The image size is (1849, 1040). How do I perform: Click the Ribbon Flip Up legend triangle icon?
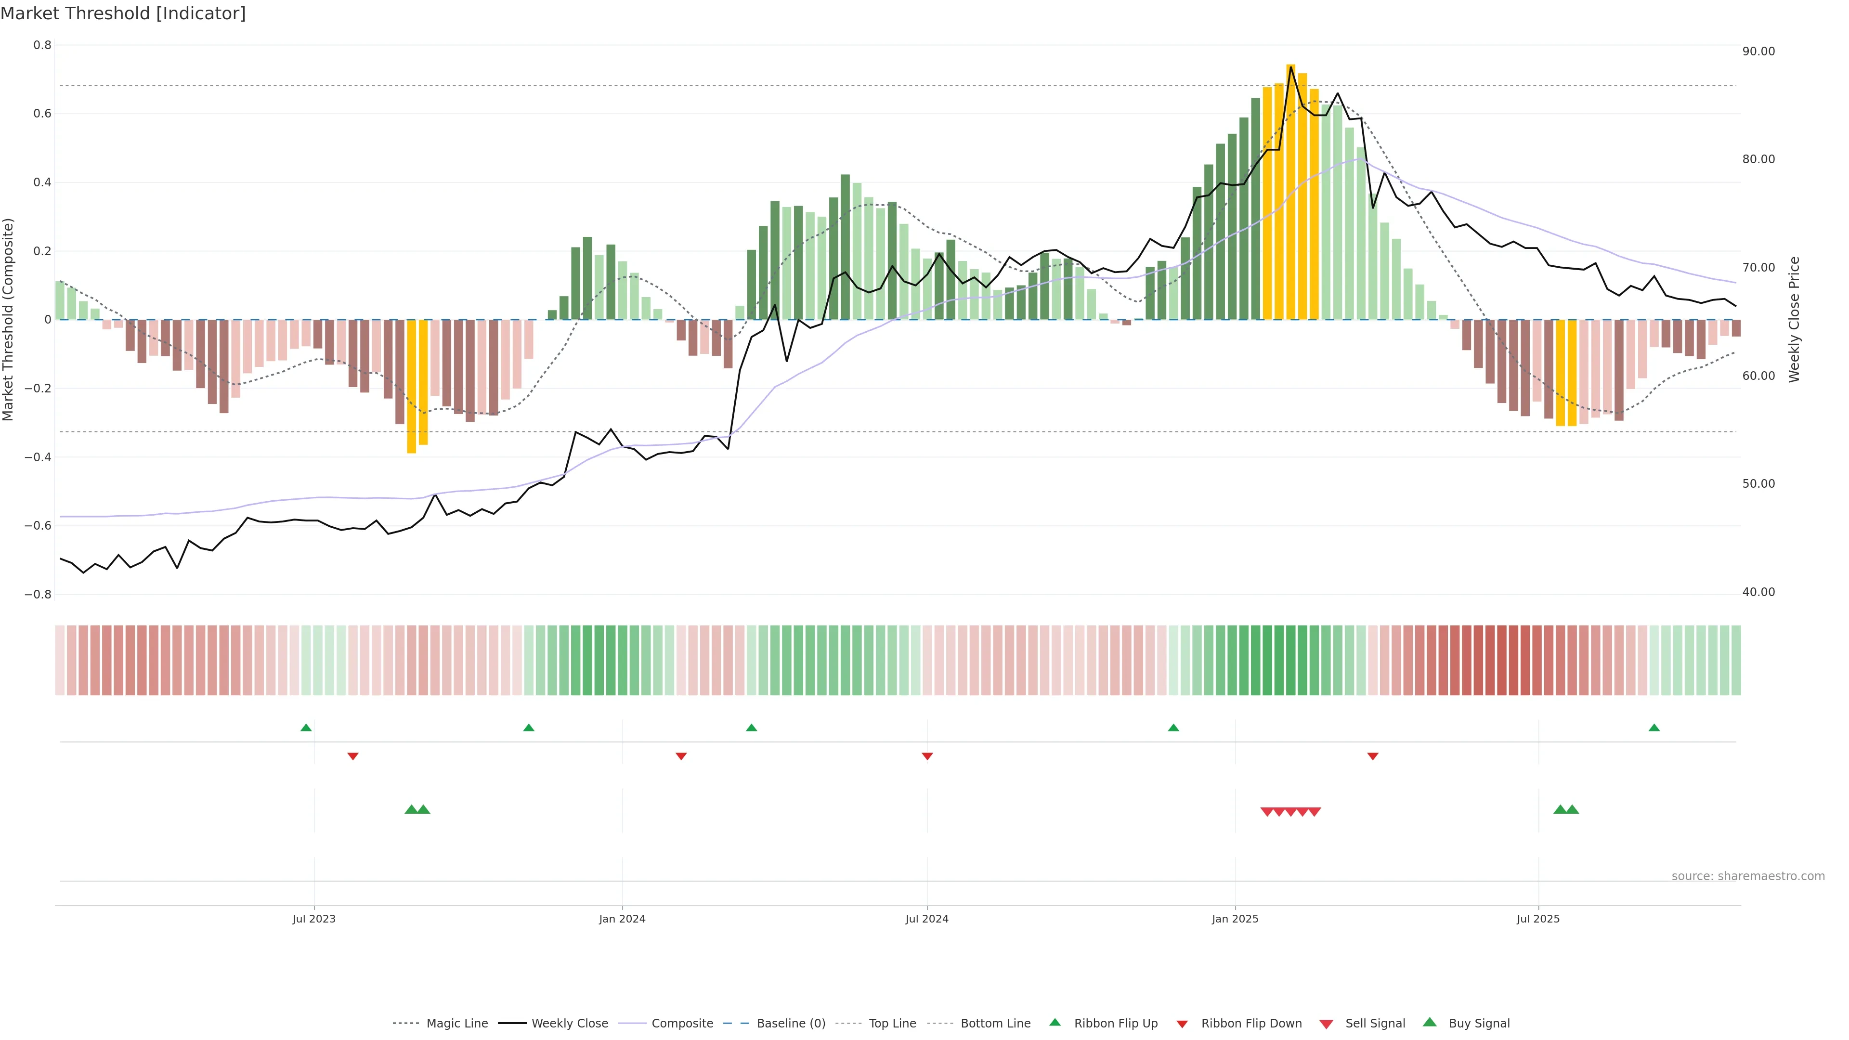click(x=1055, y=1022)
